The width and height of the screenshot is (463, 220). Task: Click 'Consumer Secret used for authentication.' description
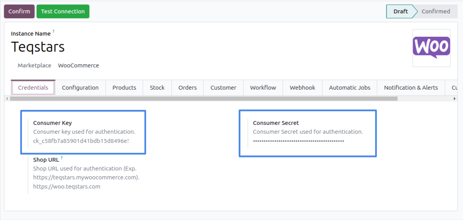[308, 132]
